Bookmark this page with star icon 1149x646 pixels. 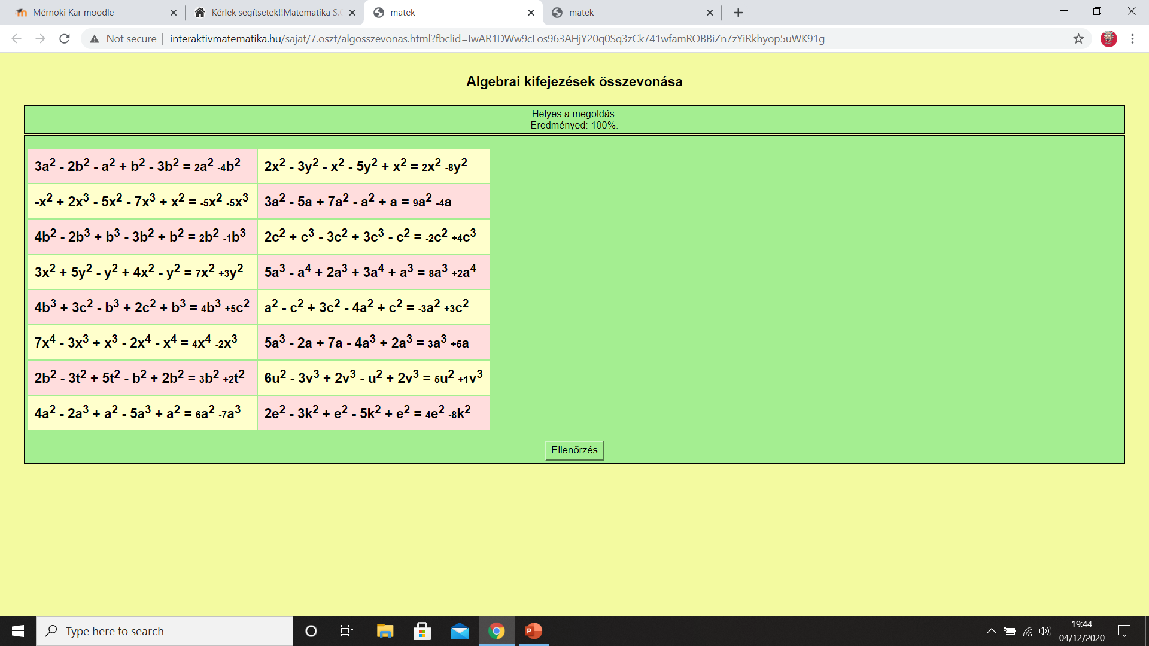pyautogui.click(x=1078, y=39)
